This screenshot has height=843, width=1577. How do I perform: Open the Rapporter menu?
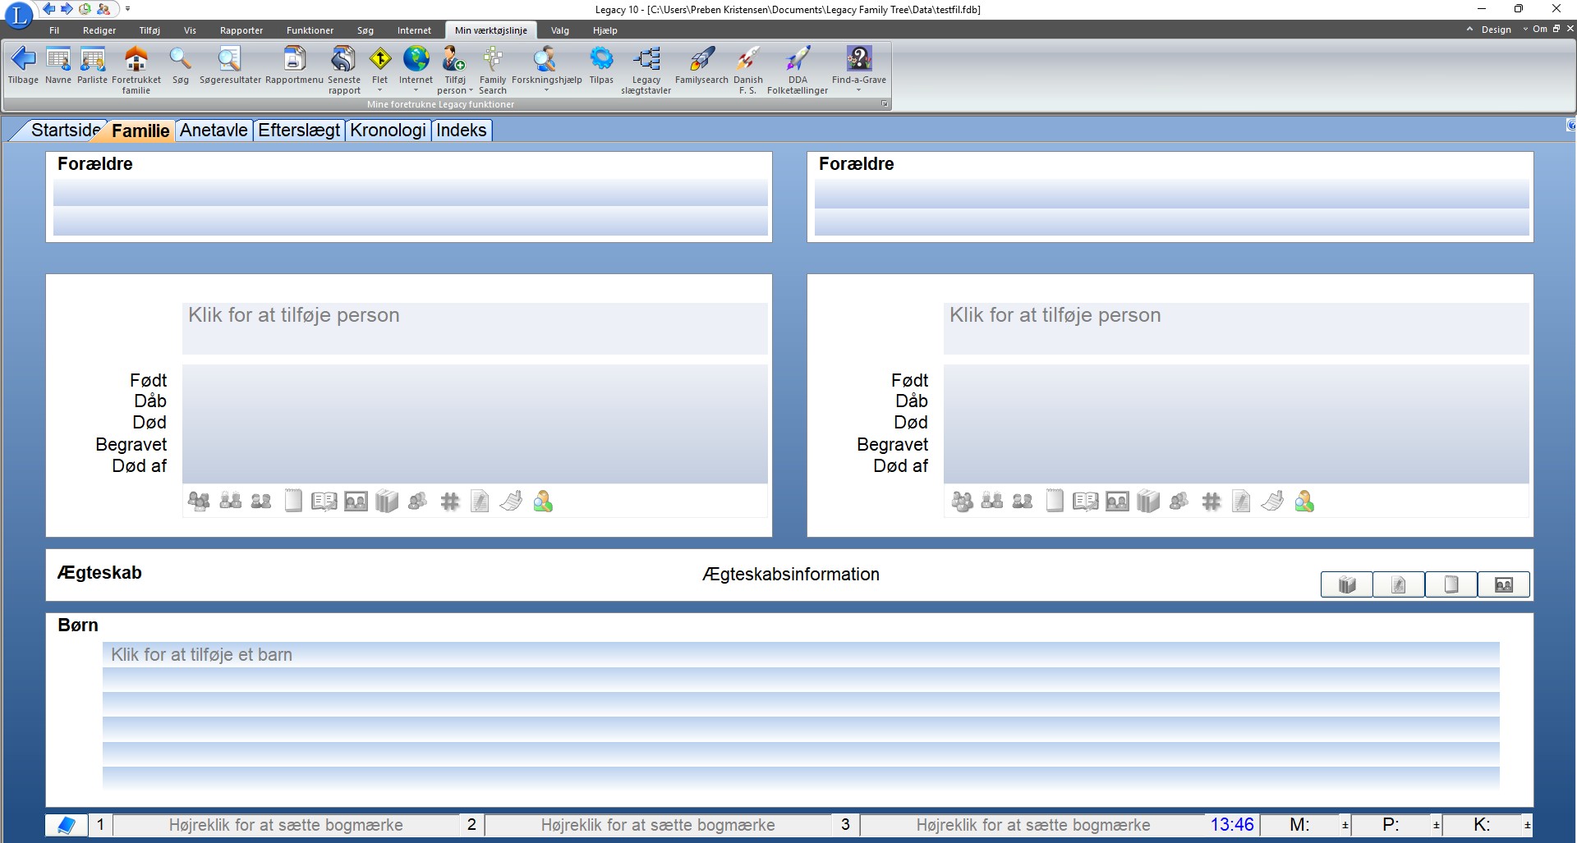tap(241, 30)
